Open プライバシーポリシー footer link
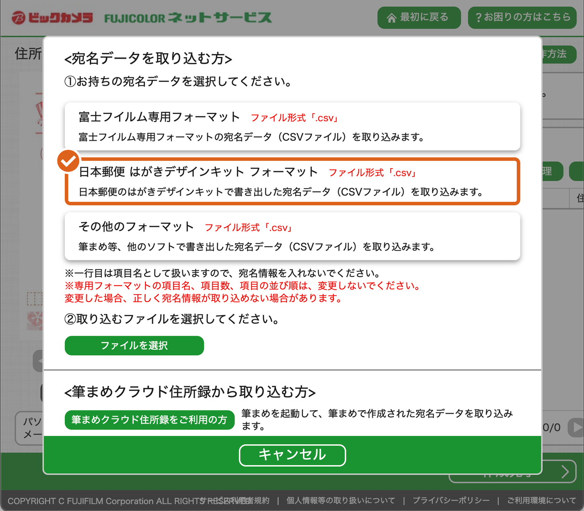This screenshot has height=511, width=584. 451,501
